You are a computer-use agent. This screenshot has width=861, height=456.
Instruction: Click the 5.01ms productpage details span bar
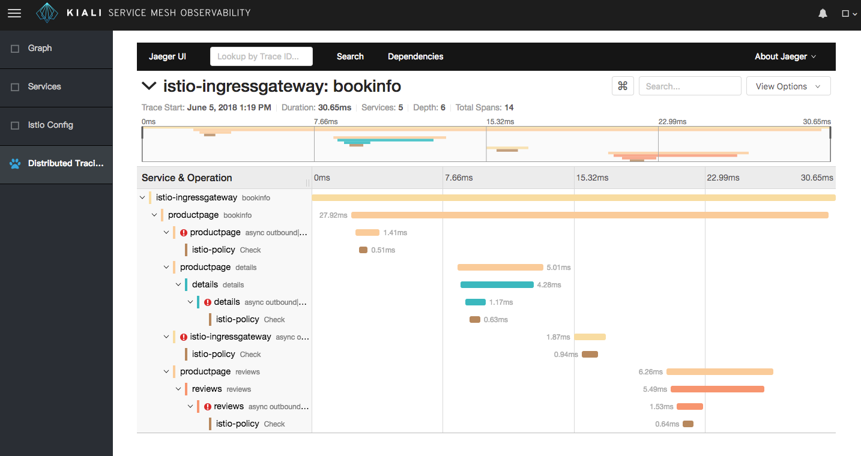tap(500, 267)
